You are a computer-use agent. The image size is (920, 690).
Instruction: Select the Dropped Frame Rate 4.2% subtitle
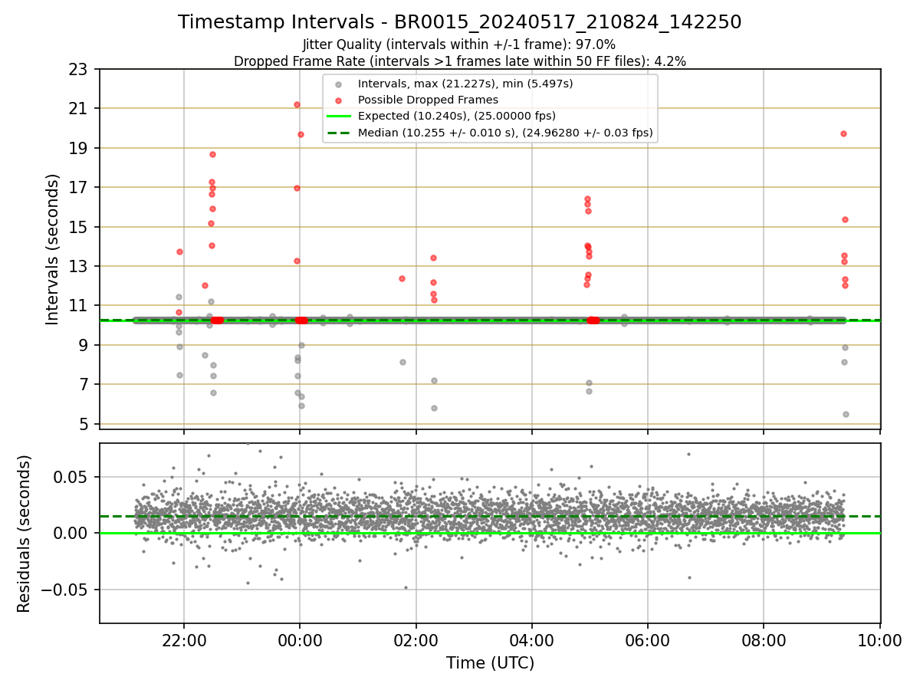coord(460,61)
